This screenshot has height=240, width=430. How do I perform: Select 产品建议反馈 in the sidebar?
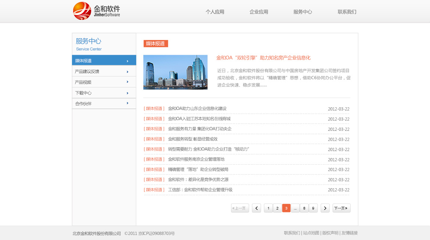104,71
